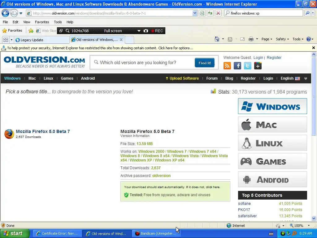Screen dimensions: 317x238
Task: Go back with the browser Back arrow
Action: pyautogui.click(x=6, y=13)
